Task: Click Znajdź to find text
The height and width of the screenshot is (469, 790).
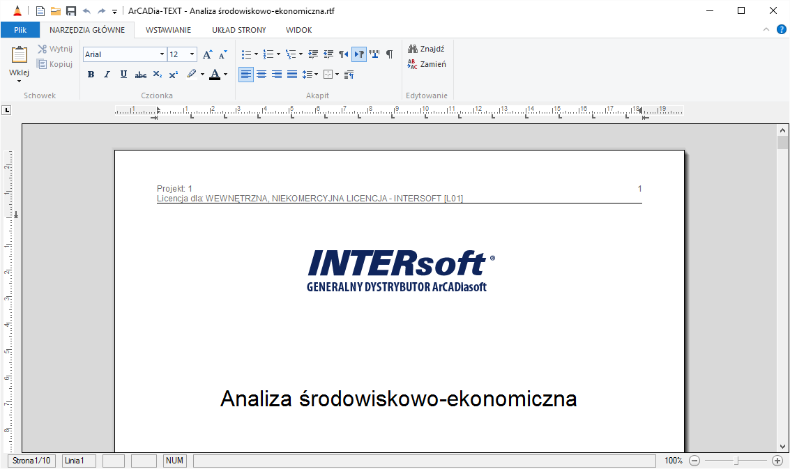Action: coord(426,49)
